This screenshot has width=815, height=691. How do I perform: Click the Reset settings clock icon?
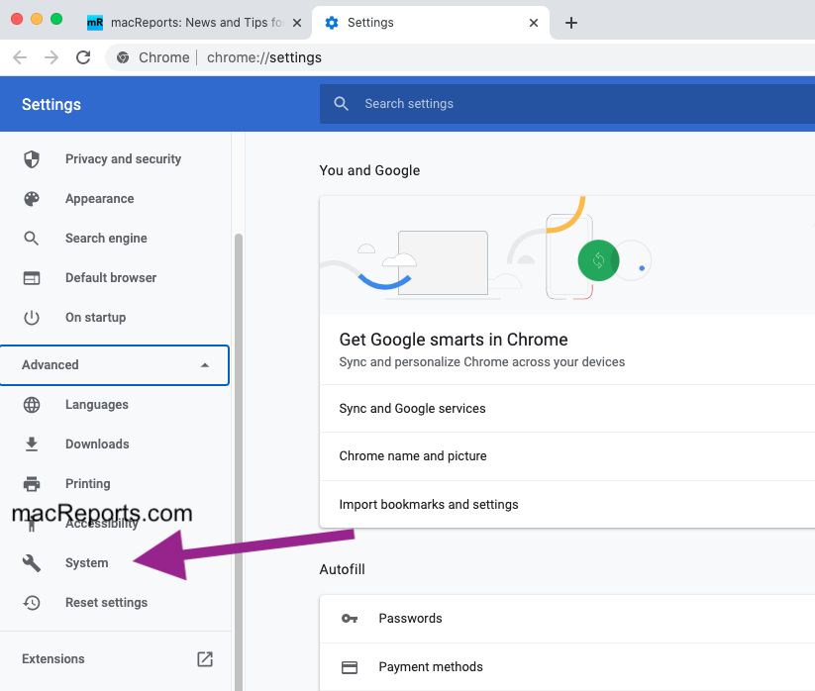32,603
